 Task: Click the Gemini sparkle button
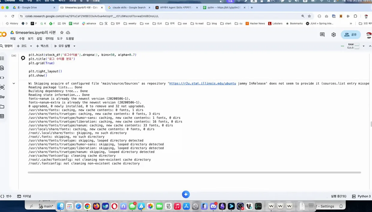[x=186, y=194]
